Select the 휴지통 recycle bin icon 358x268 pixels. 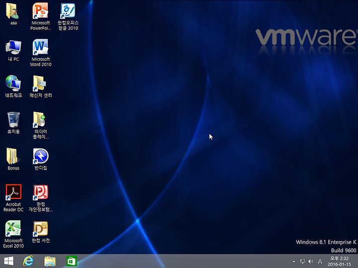click(13, 123)
